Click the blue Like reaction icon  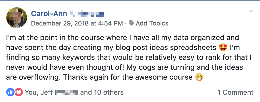[10, 92]
